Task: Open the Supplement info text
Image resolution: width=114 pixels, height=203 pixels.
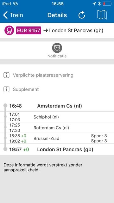Action: 26,89
